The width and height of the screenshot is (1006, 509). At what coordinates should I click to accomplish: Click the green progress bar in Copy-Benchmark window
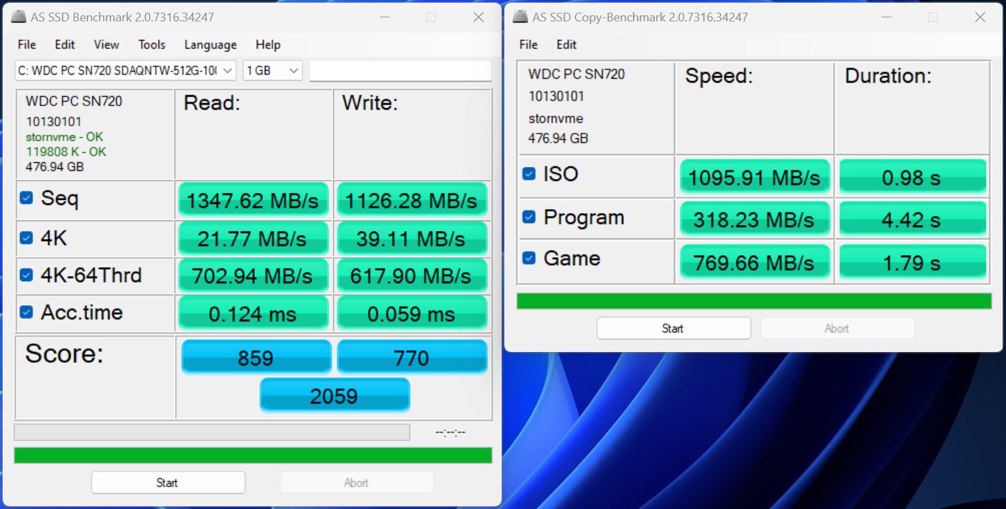(x=754, y=301)
